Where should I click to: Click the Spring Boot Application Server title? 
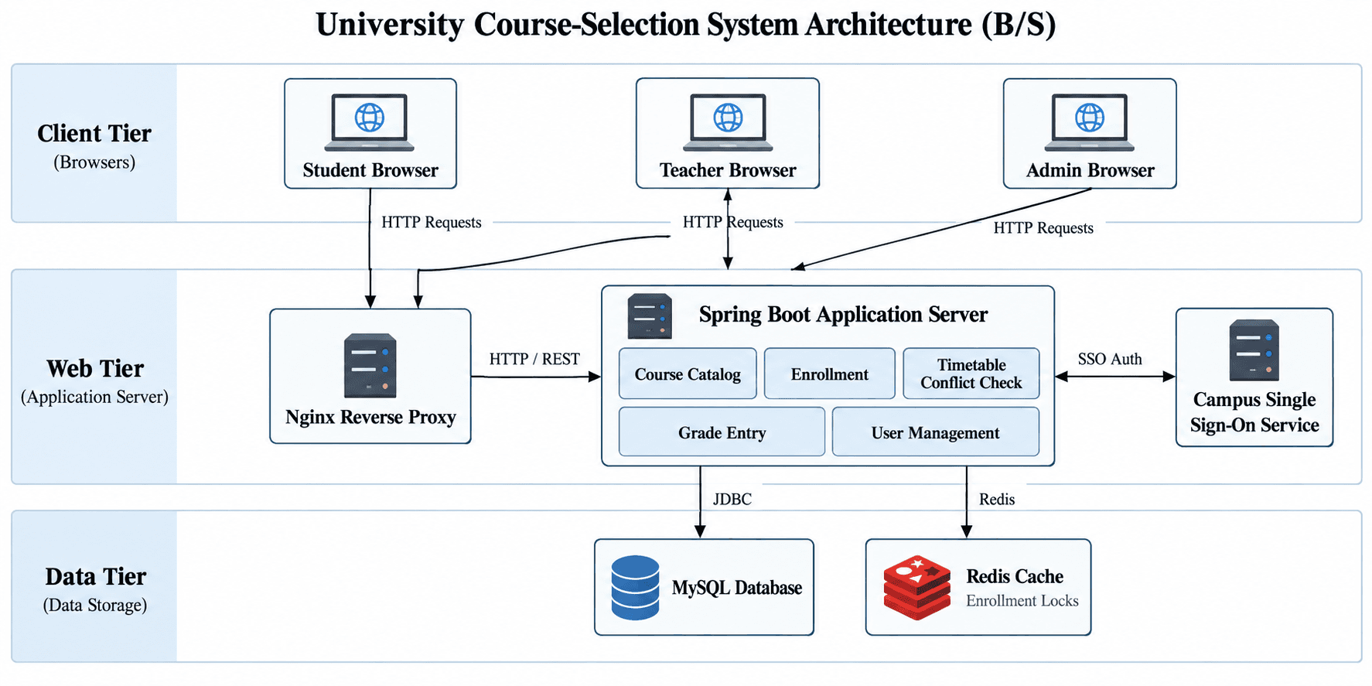pyautogui.click(x=843, y=315)
